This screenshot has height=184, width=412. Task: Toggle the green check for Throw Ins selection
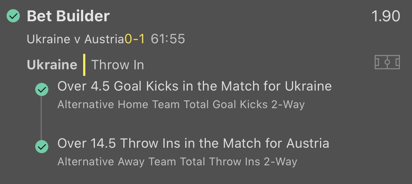(42, 146)
